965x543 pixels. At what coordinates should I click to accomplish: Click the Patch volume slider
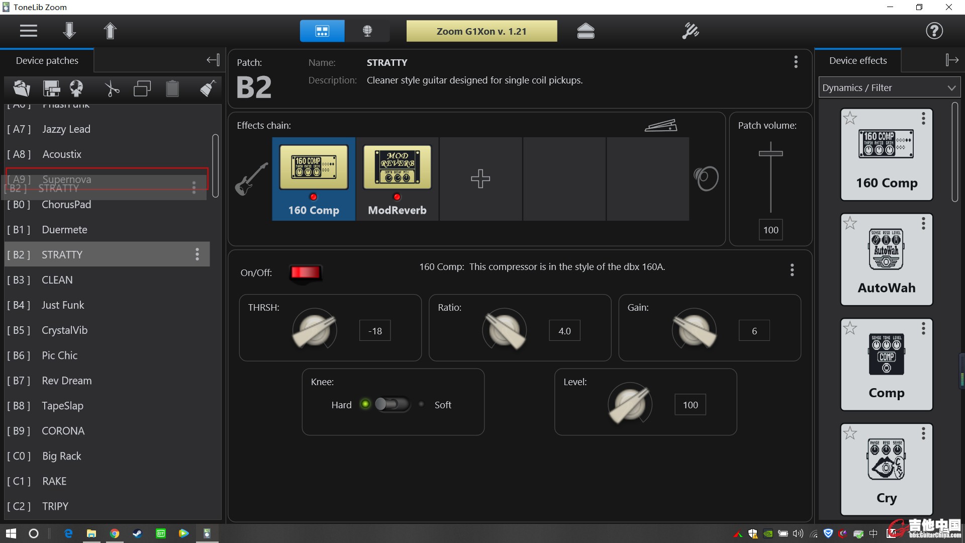tap(770, 152)
